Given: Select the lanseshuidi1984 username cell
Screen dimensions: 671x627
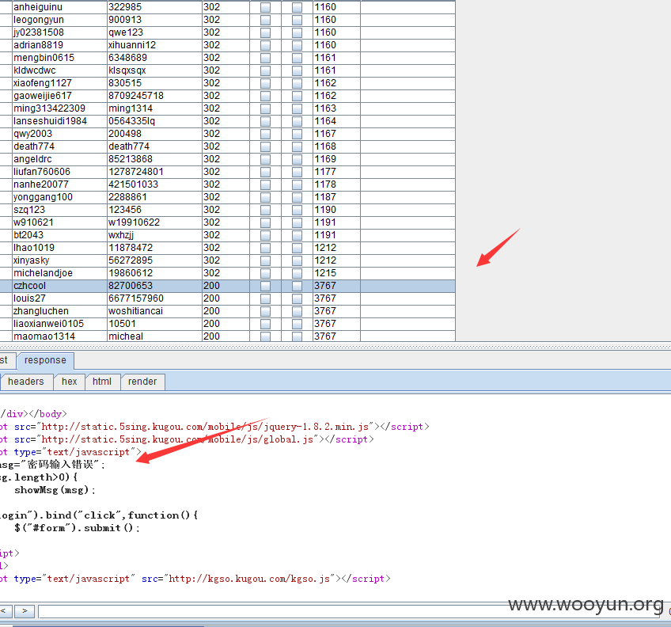Looking at the screenshot, I should [59, 121].
